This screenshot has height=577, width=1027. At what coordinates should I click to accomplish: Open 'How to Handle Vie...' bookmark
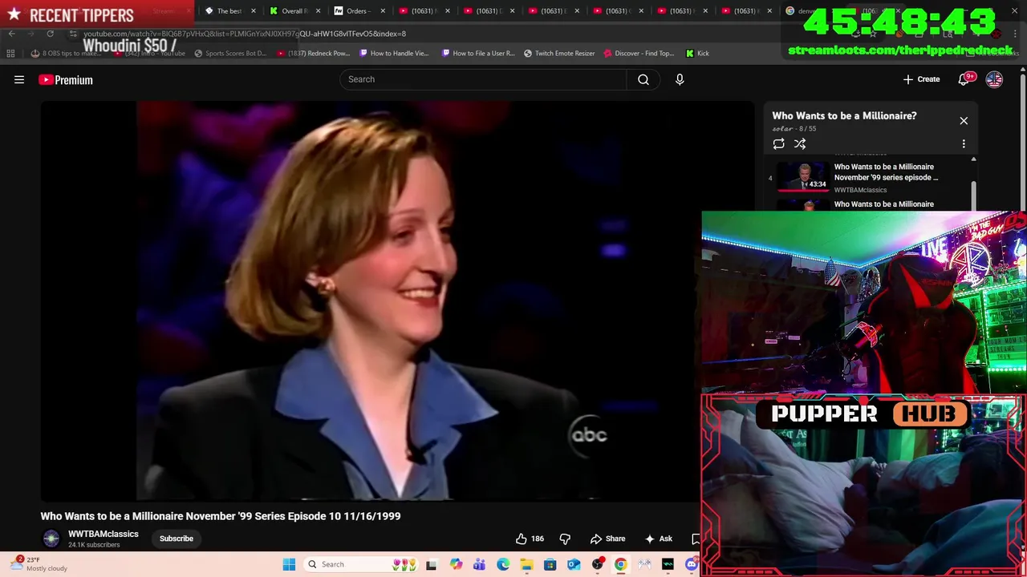394,53
